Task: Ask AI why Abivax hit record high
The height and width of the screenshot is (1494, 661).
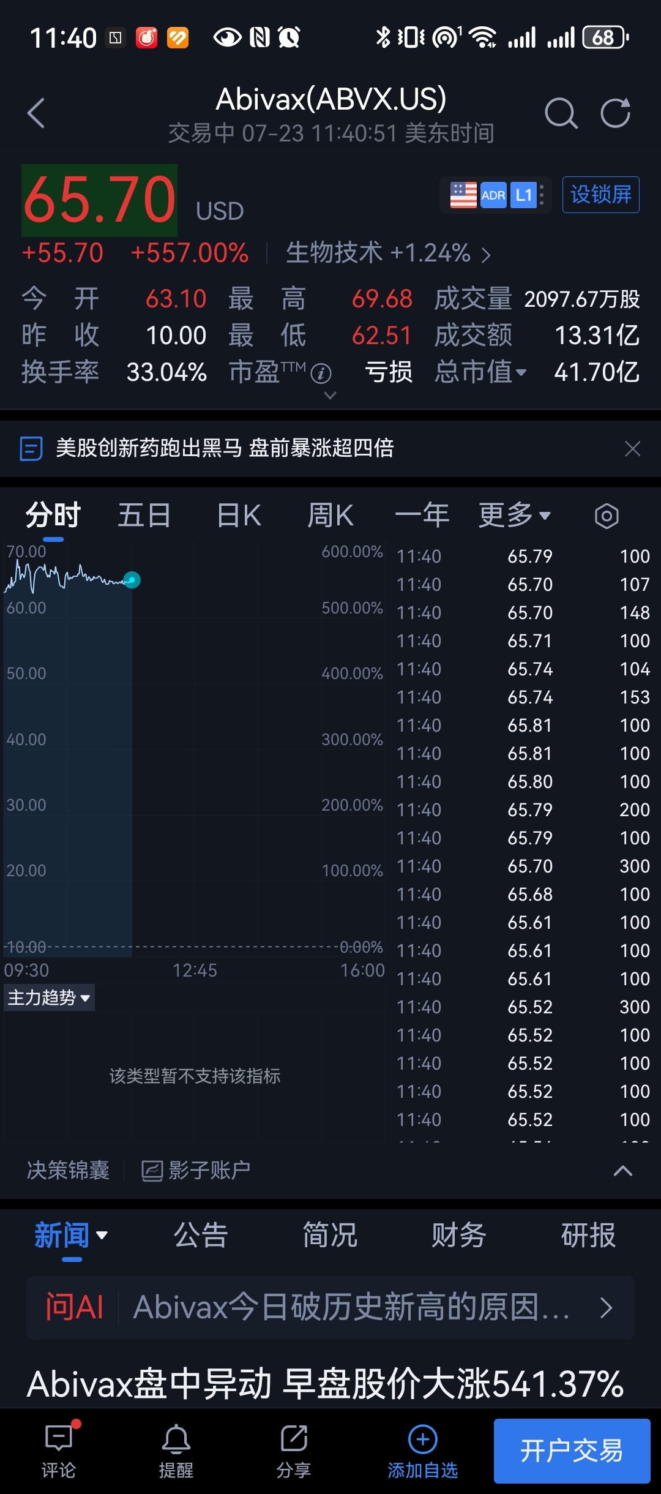Action: coord(330,1308)
